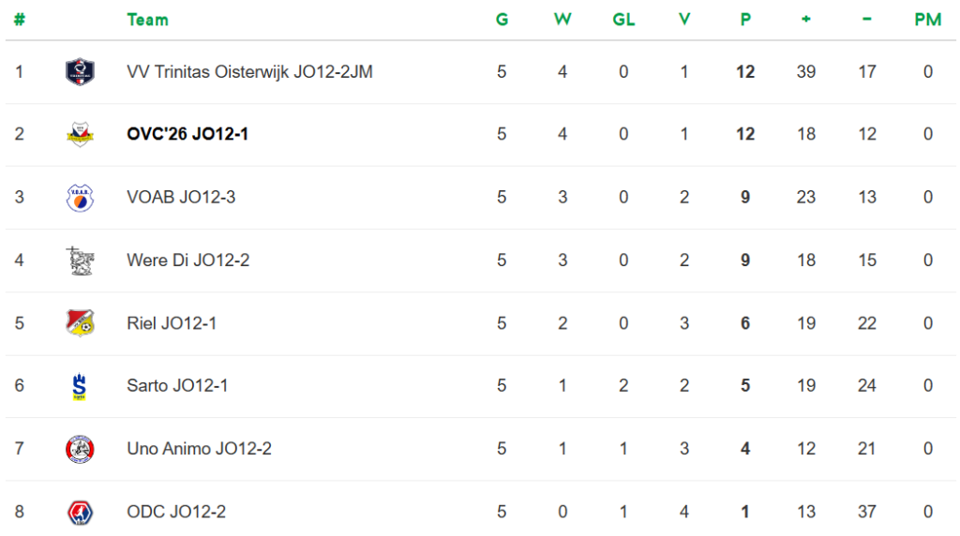Click the Were Di club emblem
Viewport: 960px width, 536px height.
coord(80,261)
